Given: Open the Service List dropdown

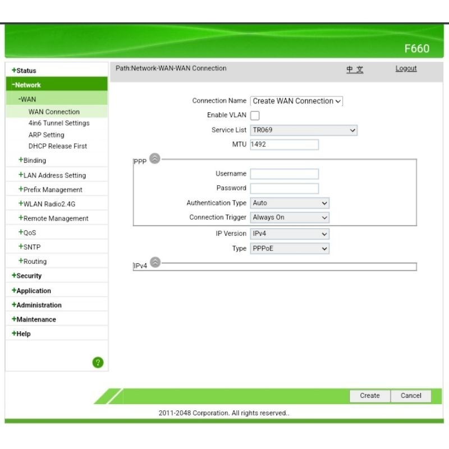Looking at the screenshot, I should pyautogui.click(x=303, y=130).
